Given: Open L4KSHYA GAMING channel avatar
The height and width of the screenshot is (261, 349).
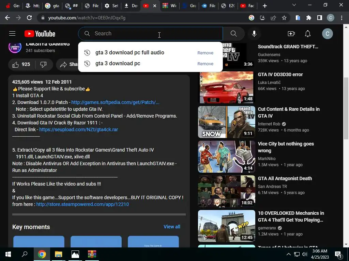Looking at the screenshot, I should [15, 47].
